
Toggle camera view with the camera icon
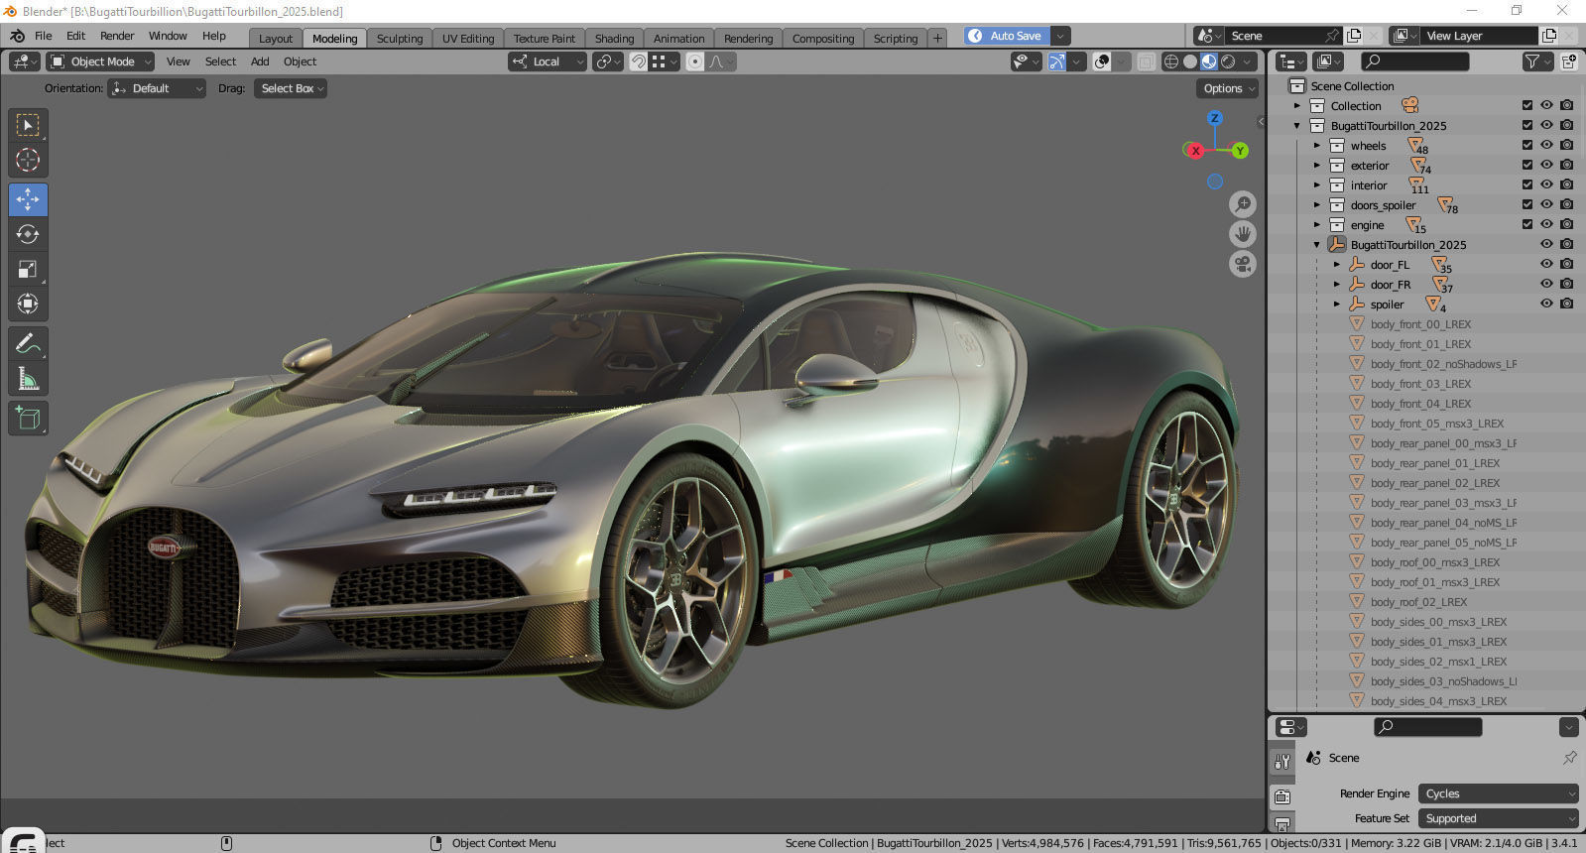[x=1243, y=264]
